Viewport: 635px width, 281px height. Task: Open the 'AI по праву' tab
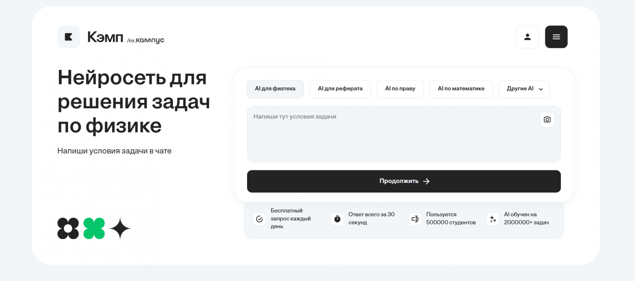pos(400,89)
